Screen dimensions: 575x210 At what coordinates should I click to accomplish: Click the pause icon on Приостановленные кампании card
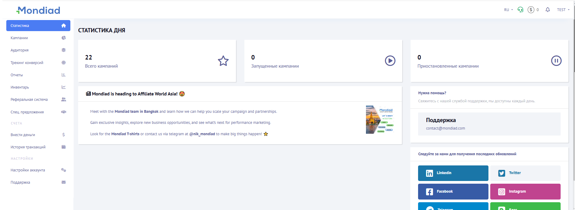click(x=556, y=61)
